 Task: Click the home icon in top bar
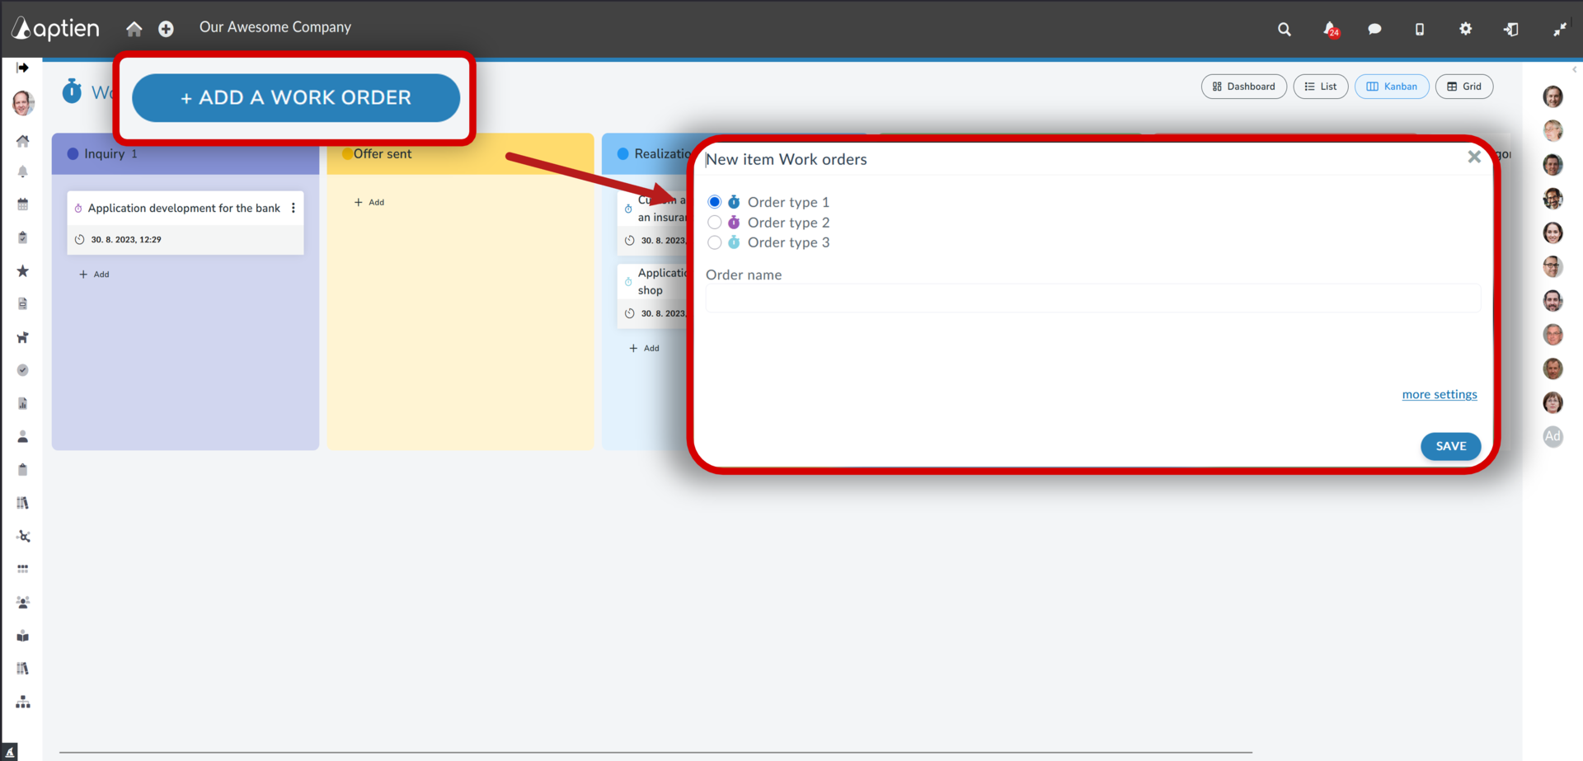pyautogui.click(x=134, y=29)
